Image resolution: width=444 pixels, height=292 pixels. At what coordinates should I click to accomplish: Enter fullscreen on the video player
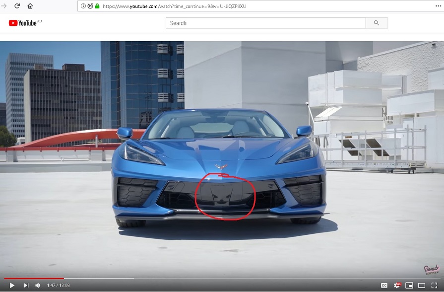click(x=435, y=285)
